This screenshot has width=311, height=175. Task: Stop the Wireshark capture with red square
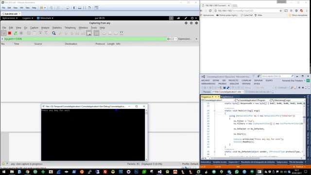10,33
